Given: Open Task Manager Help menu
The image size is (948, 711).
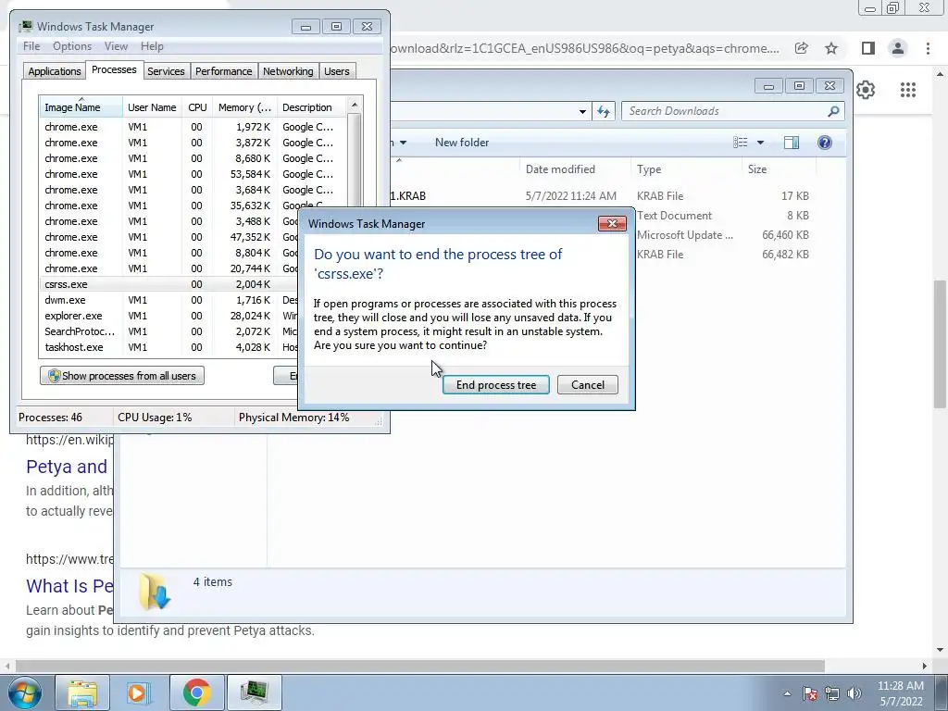Looking at the screenshot, I should (x=152, y=46).
